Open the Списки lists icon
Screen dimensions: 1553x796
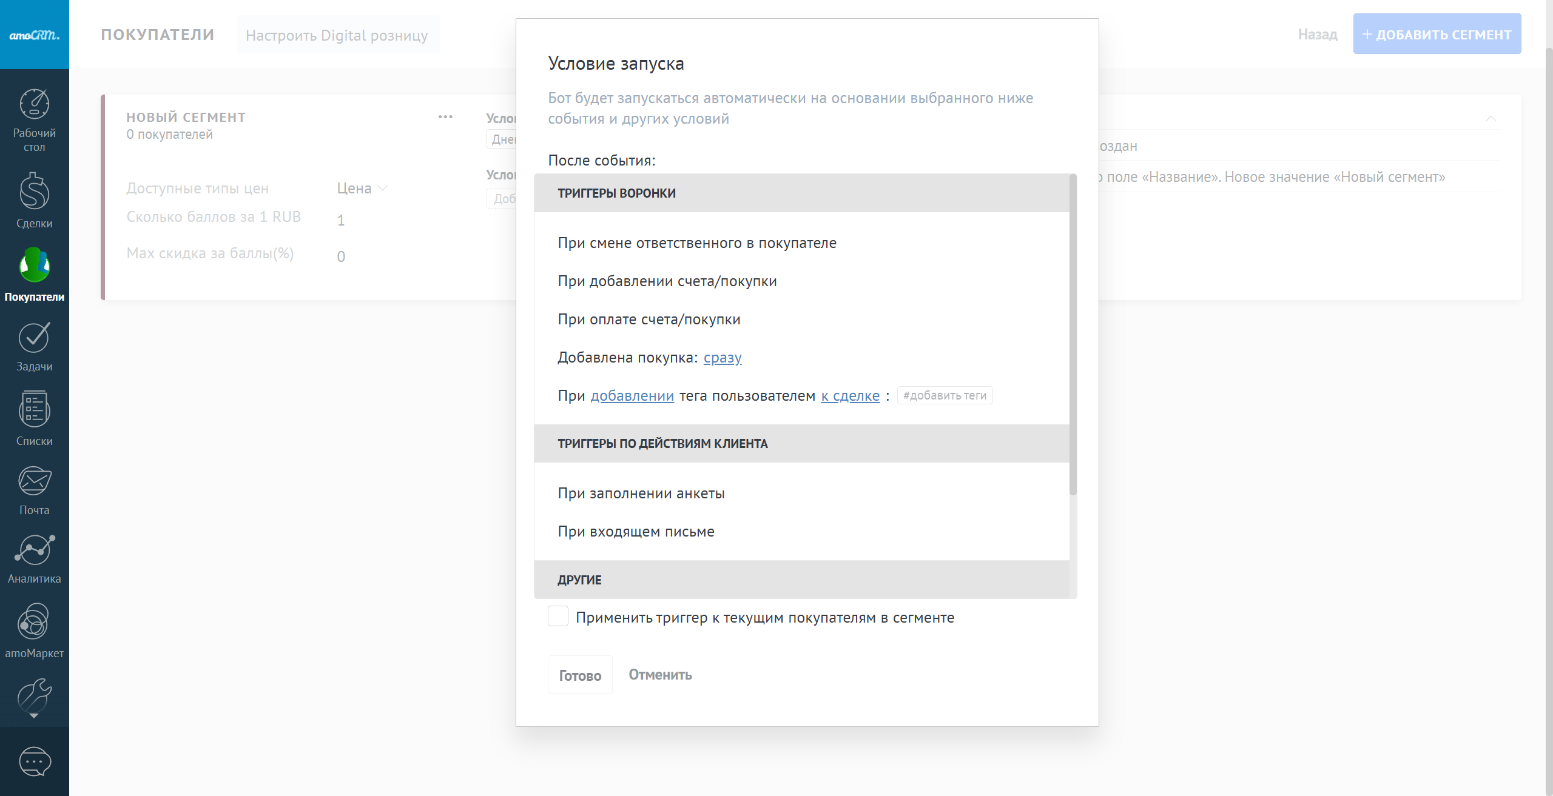pos(34,410)
